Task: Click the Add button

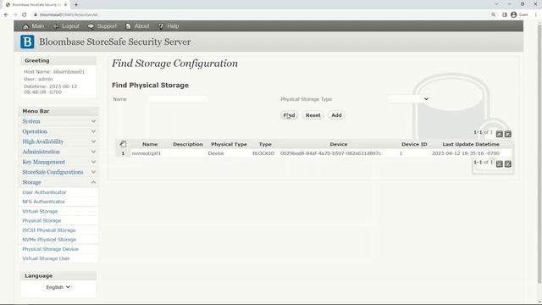Action: pos(336,115)
